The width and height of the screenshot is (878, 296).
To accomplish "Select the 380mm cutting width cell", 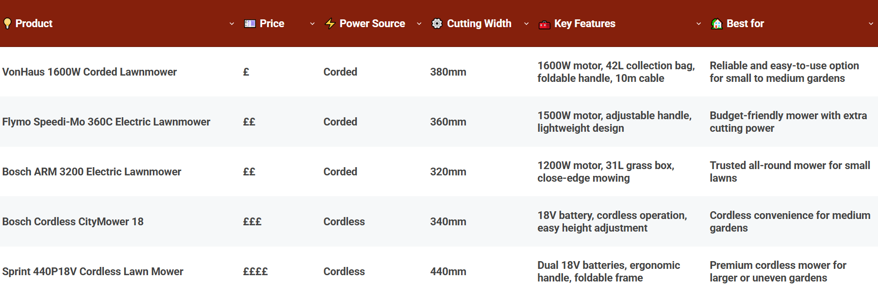I will [x=448, y=72].
